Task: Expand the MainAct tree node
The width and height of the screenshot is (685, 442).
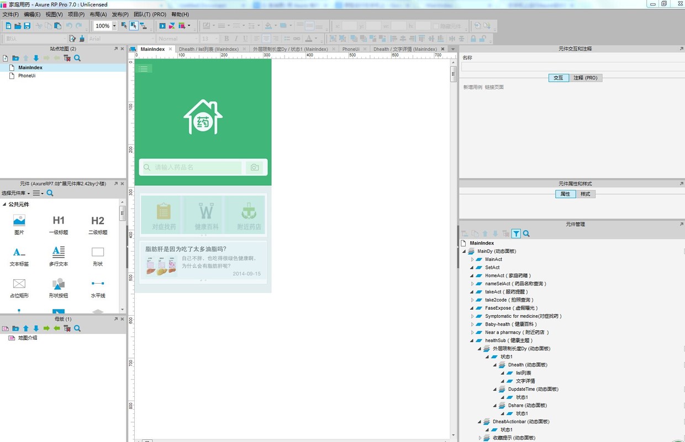Action: [472, 259]
